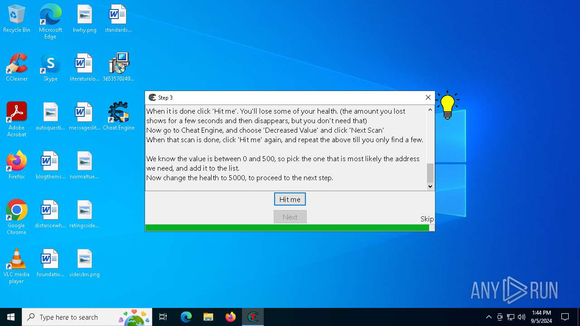Image resolution: width=580 pixels, height=326 pixels.
Task: Open the Recycle Bin desktop icon
Action: coord(17,19)
